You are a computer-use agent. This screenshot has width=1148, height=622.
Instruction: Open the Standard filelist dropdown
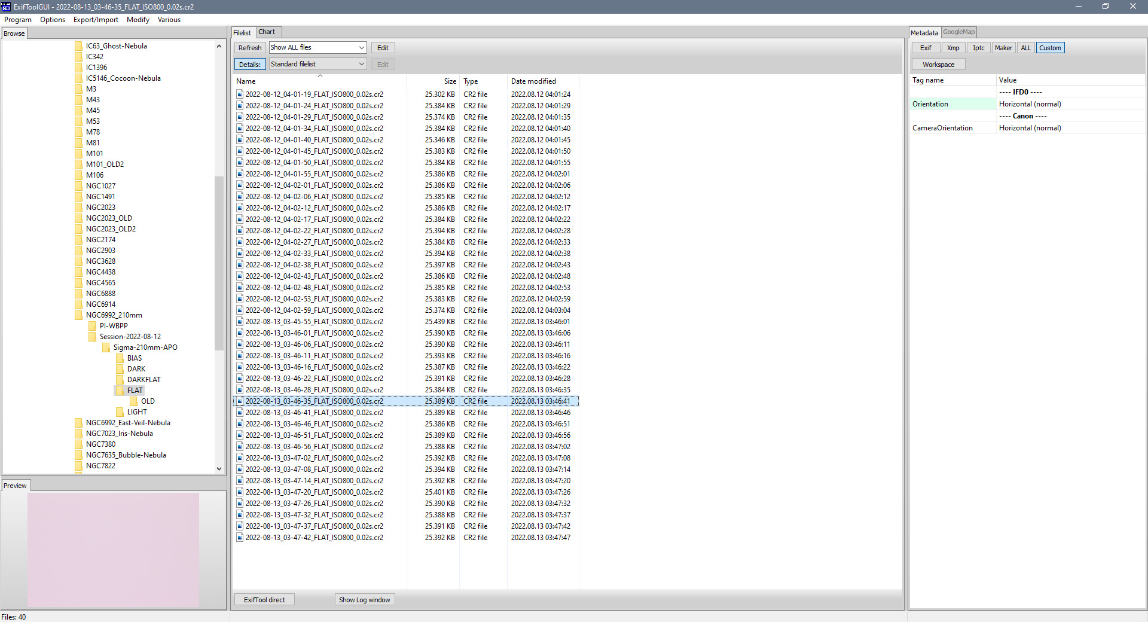317,64
